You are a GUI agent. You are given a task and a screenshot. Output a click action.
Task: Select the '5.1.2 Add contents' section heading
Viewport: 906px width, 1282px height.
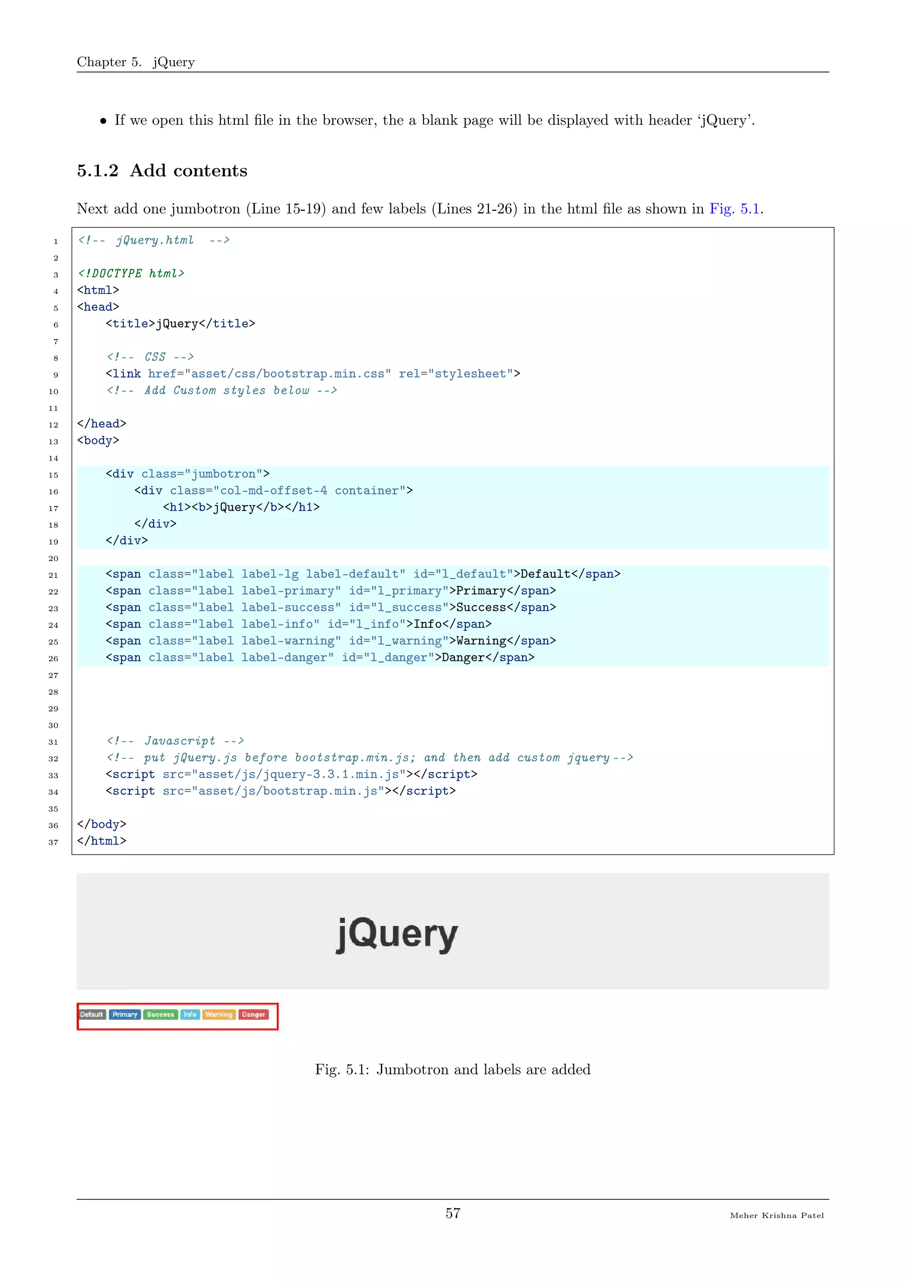click(x=162, y=170)
